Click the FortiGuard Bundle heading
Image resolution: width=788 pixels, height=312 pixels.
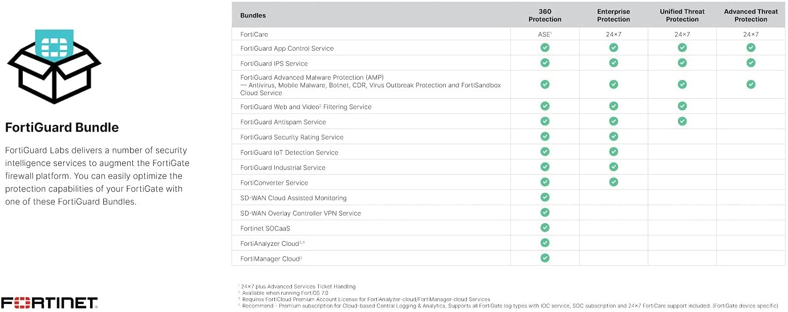[62, 127]
